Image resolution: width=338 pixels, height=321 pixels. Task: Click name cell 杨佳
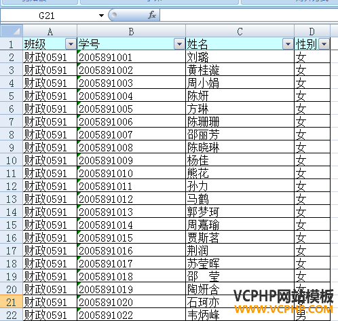click(x=240, y=160)
